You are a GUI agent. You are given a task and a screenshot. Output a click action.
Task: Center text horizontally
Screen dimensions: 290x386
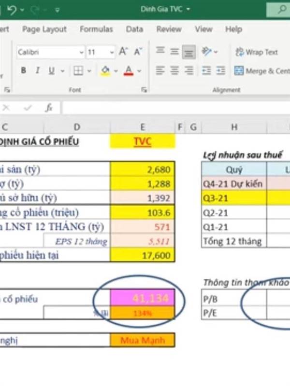pos(174,71)
